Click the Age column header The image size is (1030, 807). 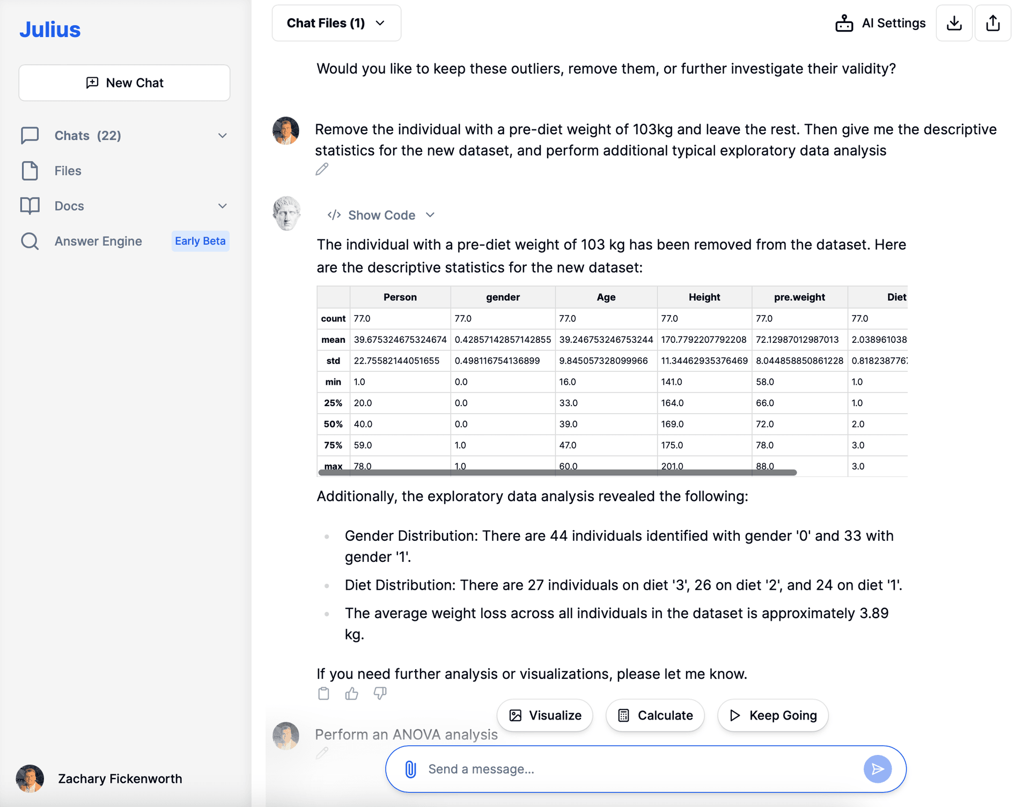click(x=606, y=297)
